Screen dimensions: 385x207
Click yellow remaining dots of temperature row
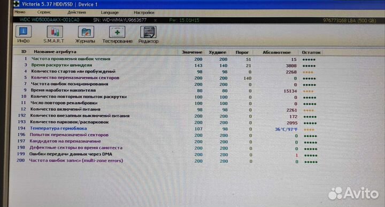click(309, 129)
